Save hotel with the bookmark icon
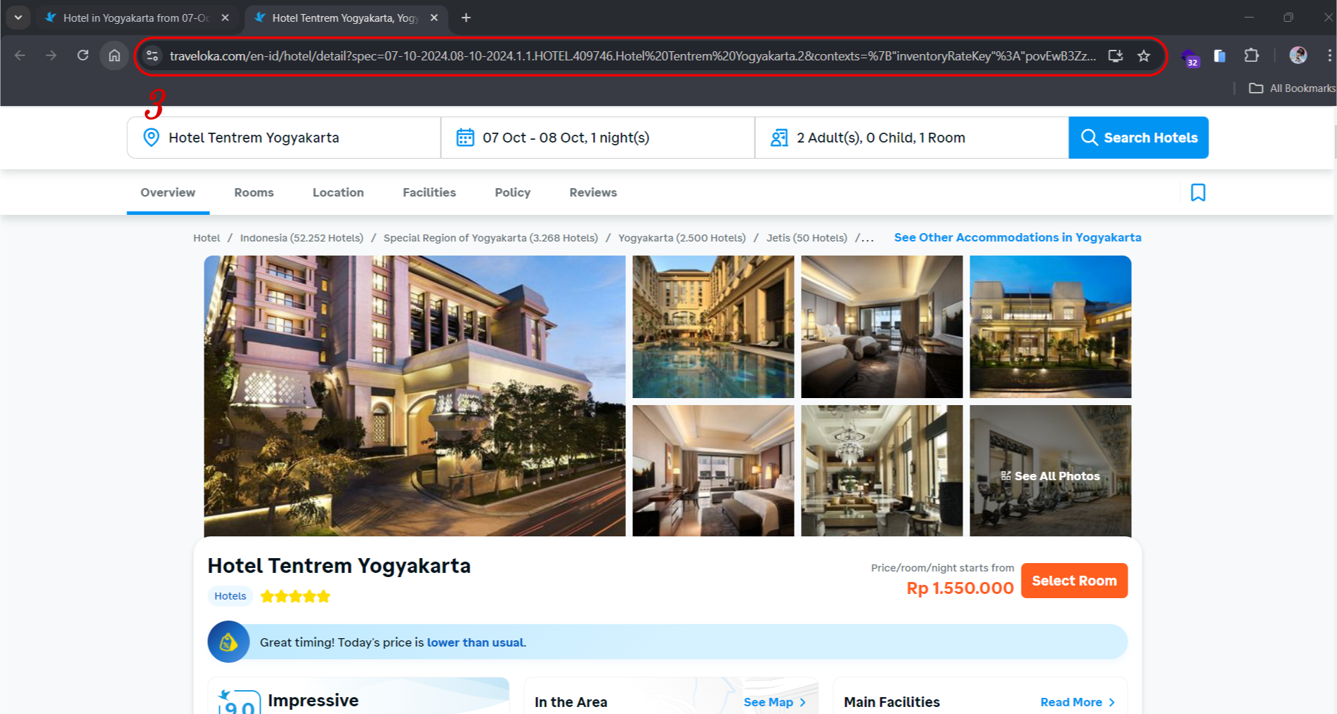 coord(1198,192)
